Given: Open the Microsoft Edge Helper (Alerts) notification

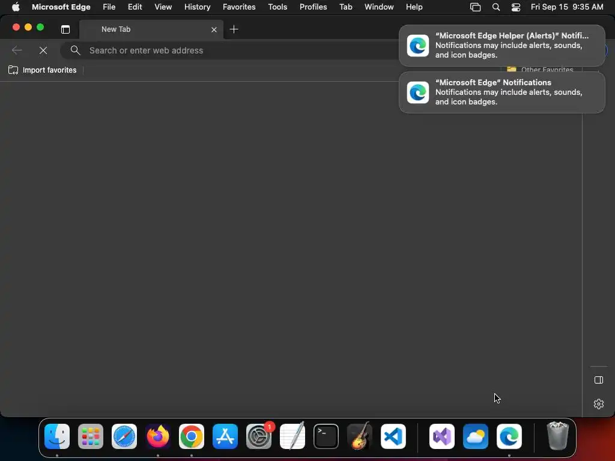Looking at the screenshot, I should (x=502, y=46).
